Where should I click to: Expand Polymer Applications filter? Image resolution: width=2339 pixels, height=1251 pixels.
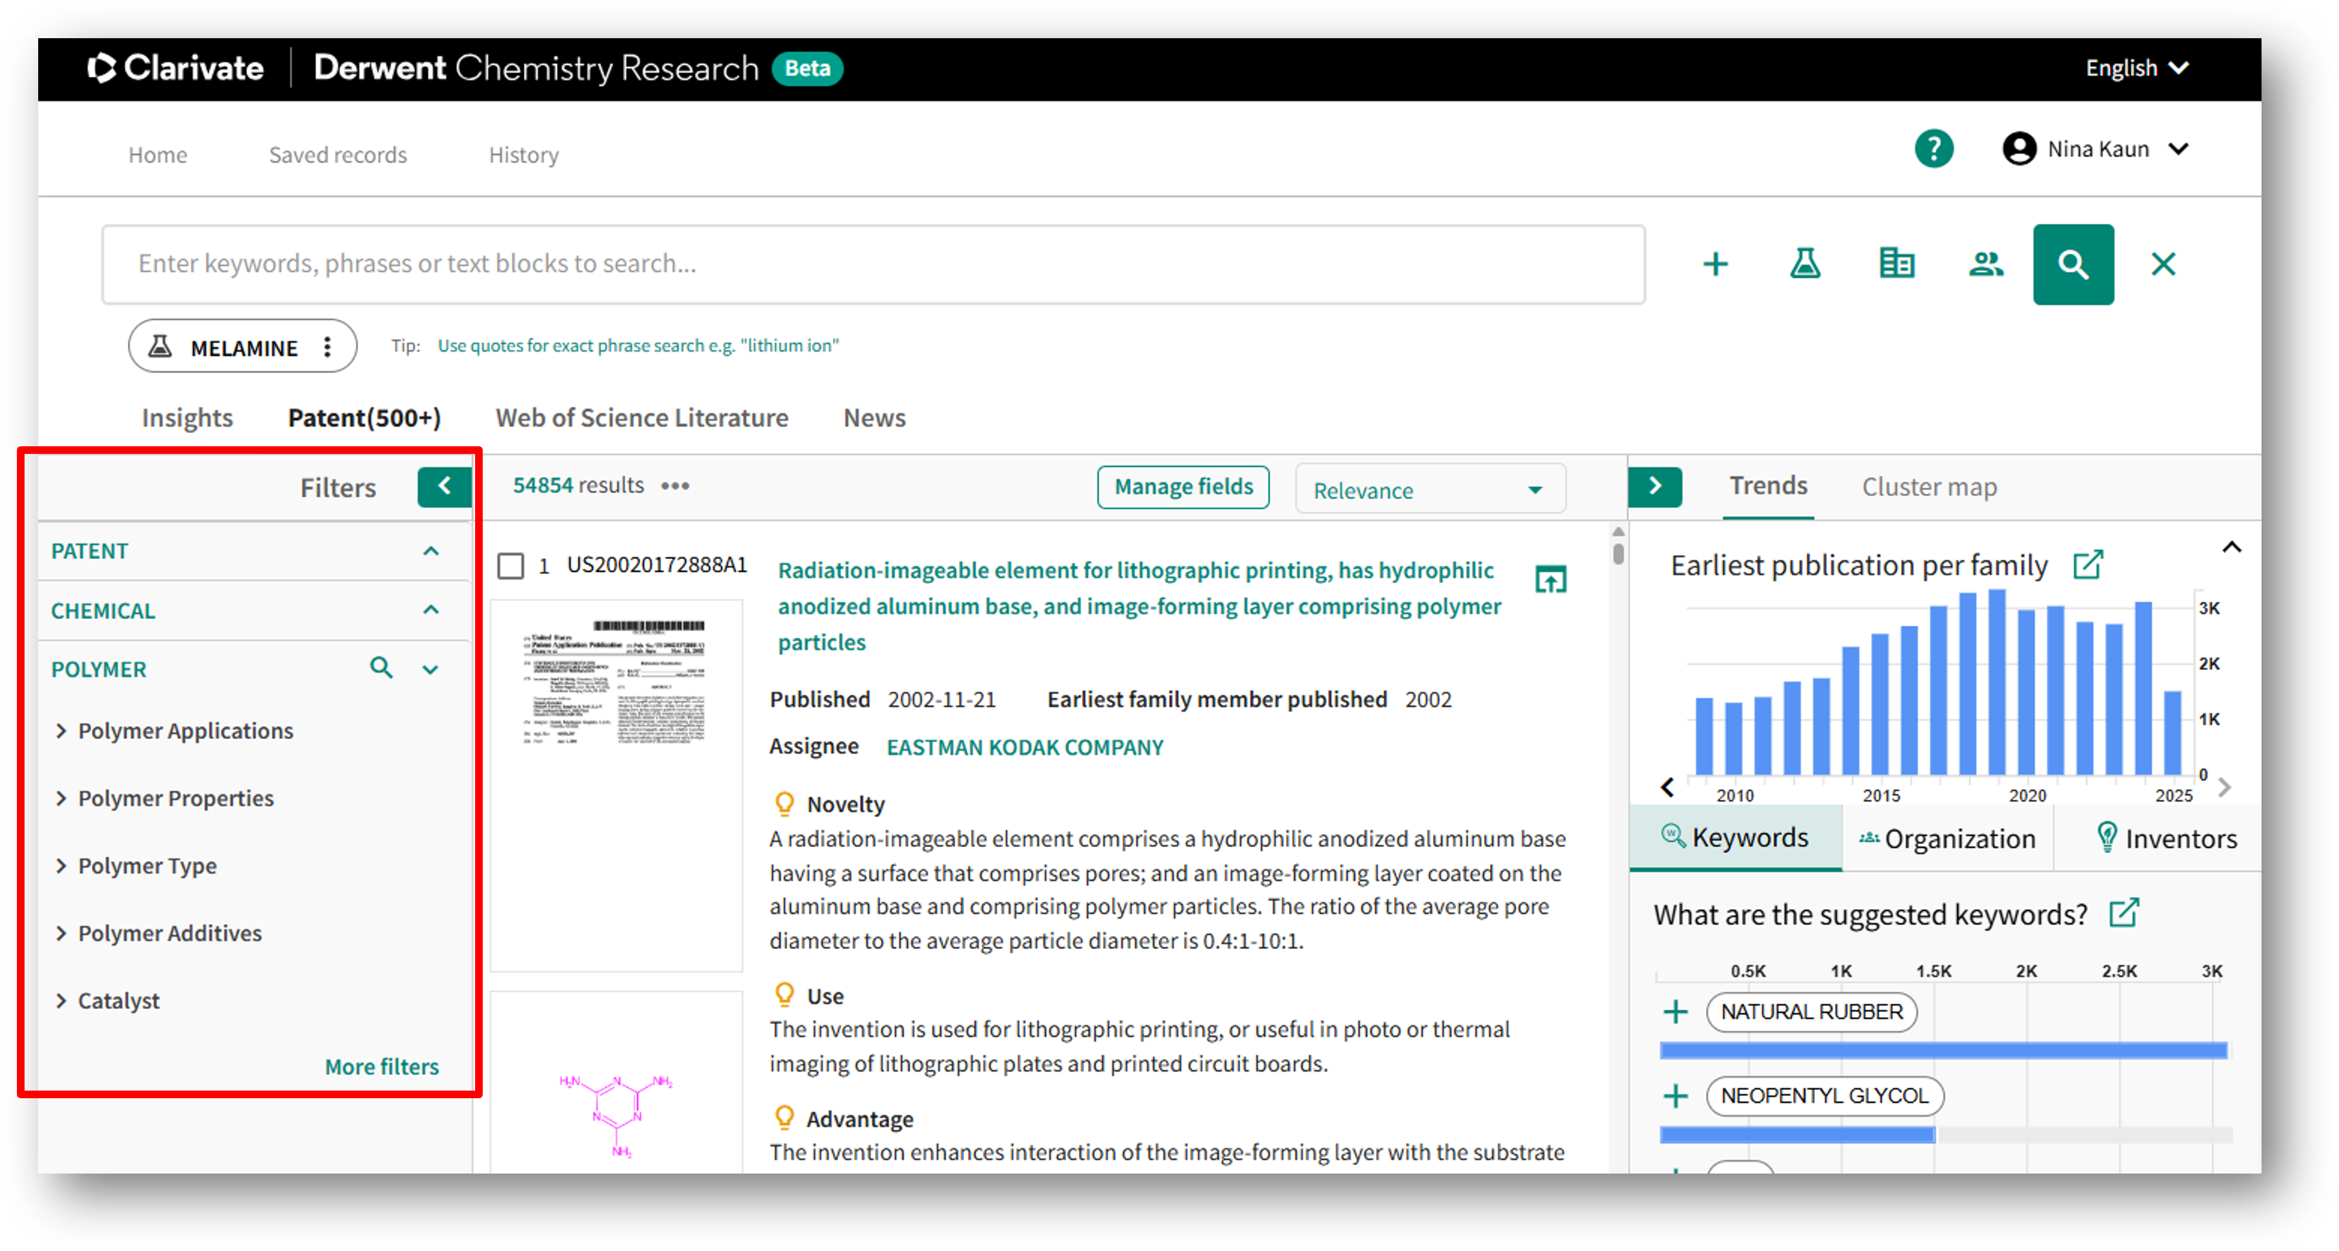tap(61, 731)
